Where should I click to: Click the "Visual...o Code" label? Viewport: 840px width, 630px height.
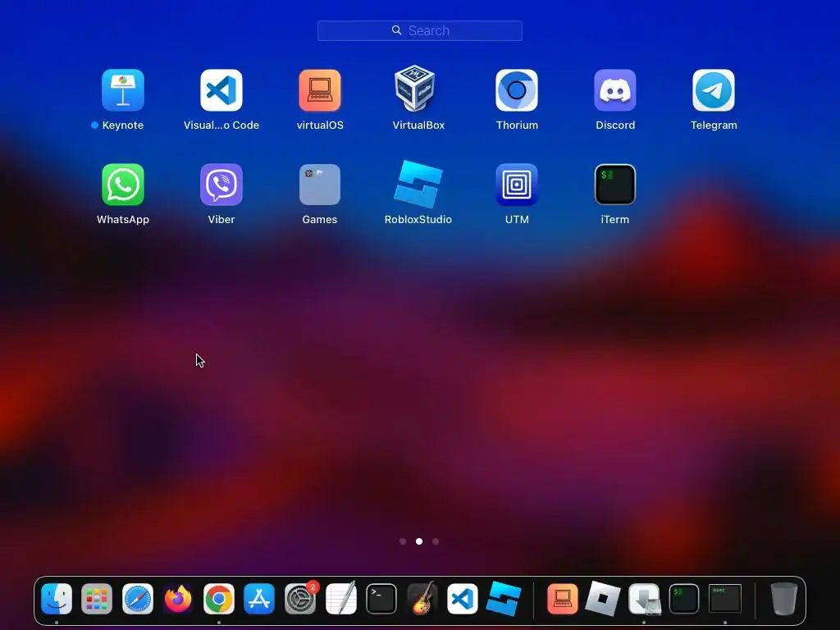point(221,125)
